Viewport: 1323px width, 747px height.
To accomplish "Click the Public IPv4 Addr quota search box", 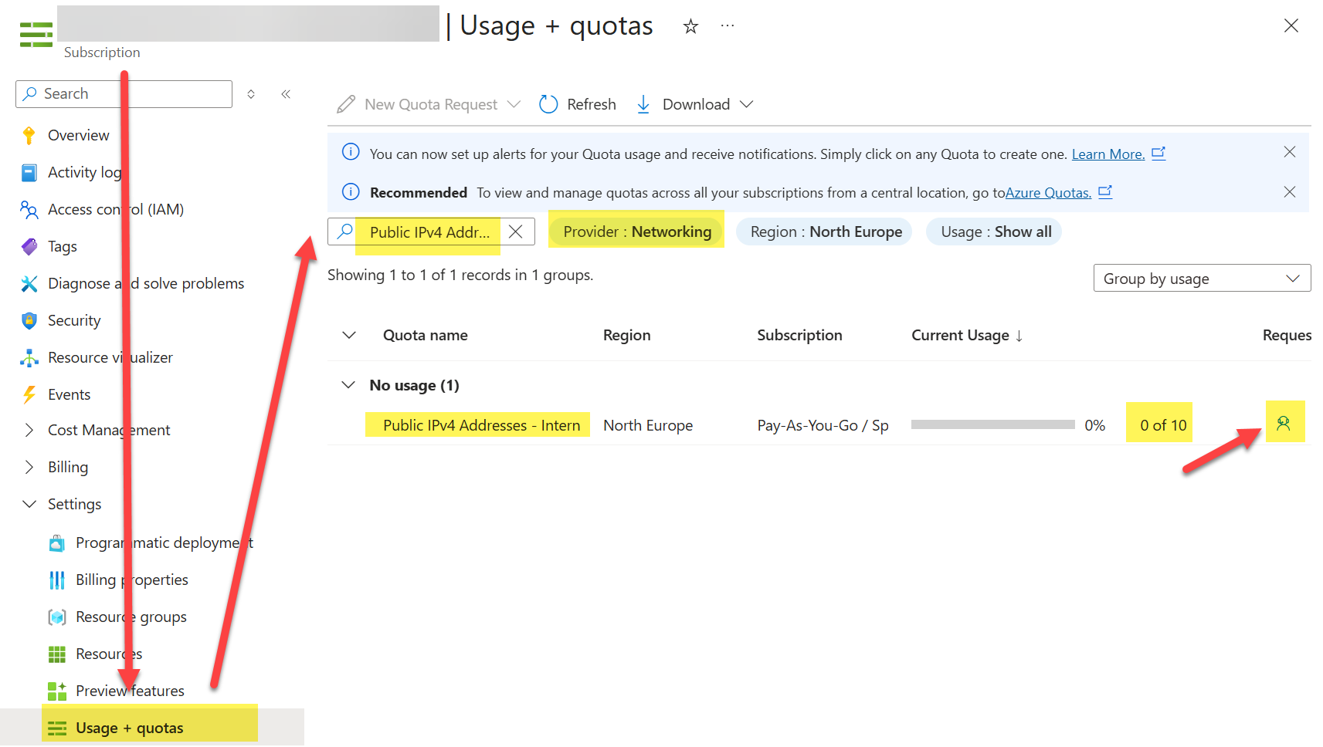I will click(x=431, y=232).
